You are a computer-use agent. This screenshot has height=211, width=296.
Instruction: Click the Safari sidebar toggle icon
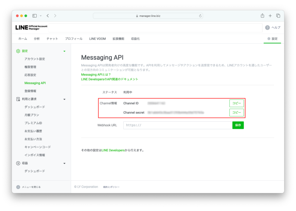[x=35, y=16]
